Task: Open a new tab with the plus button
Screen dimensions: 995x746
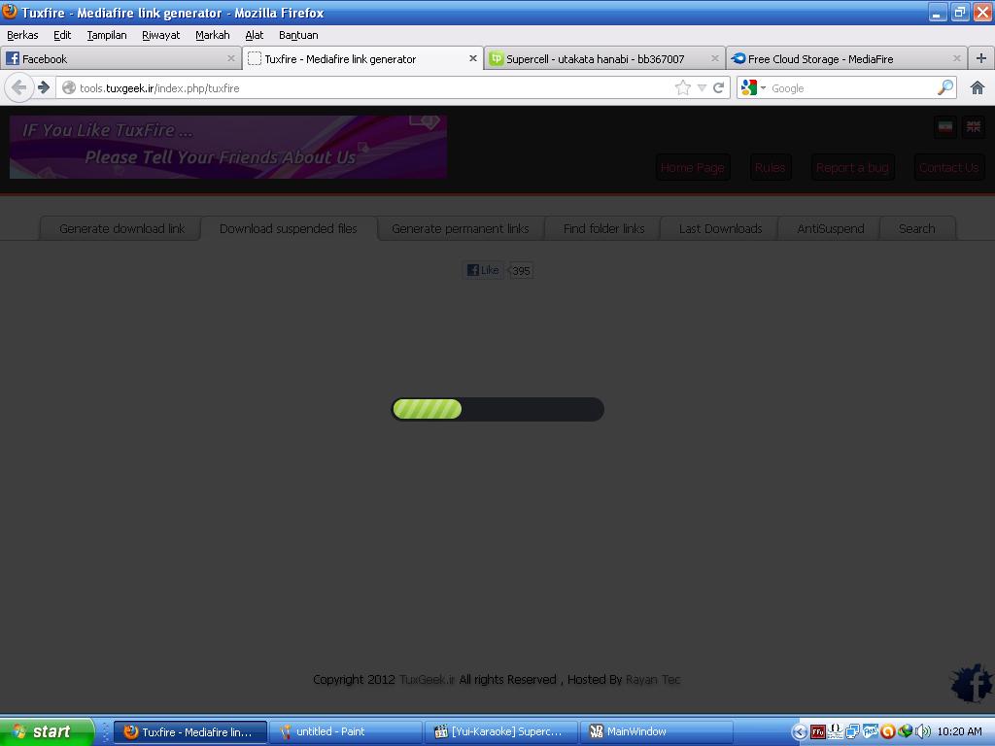Action: click(981, 58)
